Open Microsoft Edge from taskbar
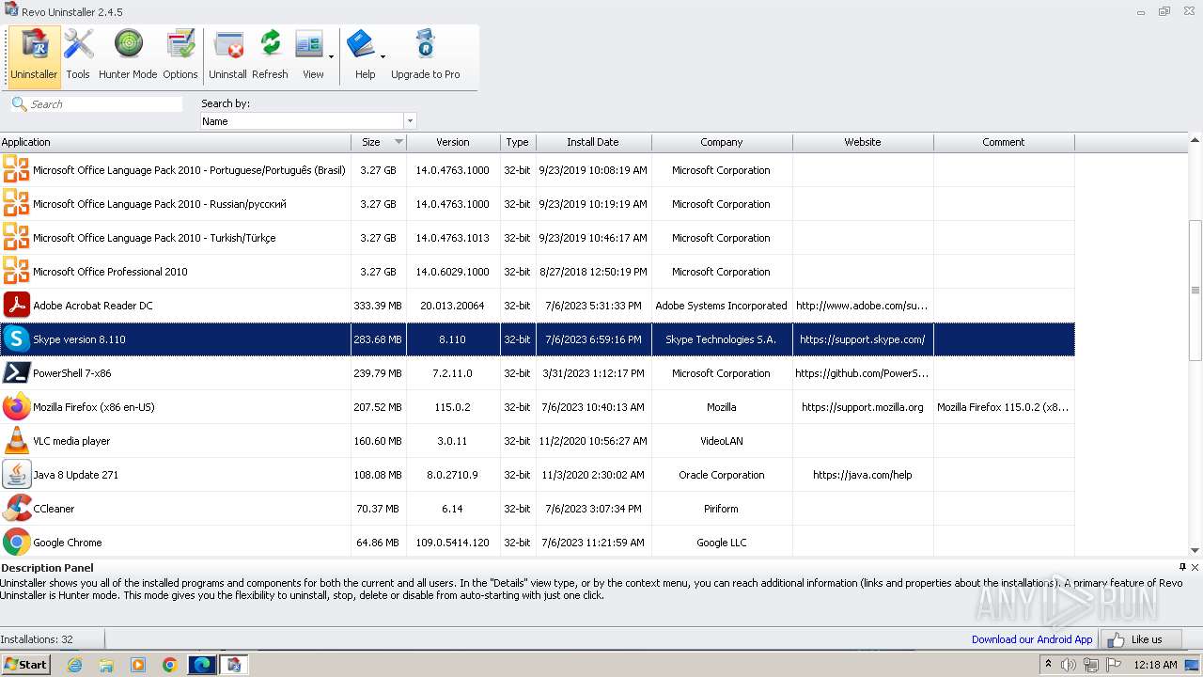 coord(202,665)
